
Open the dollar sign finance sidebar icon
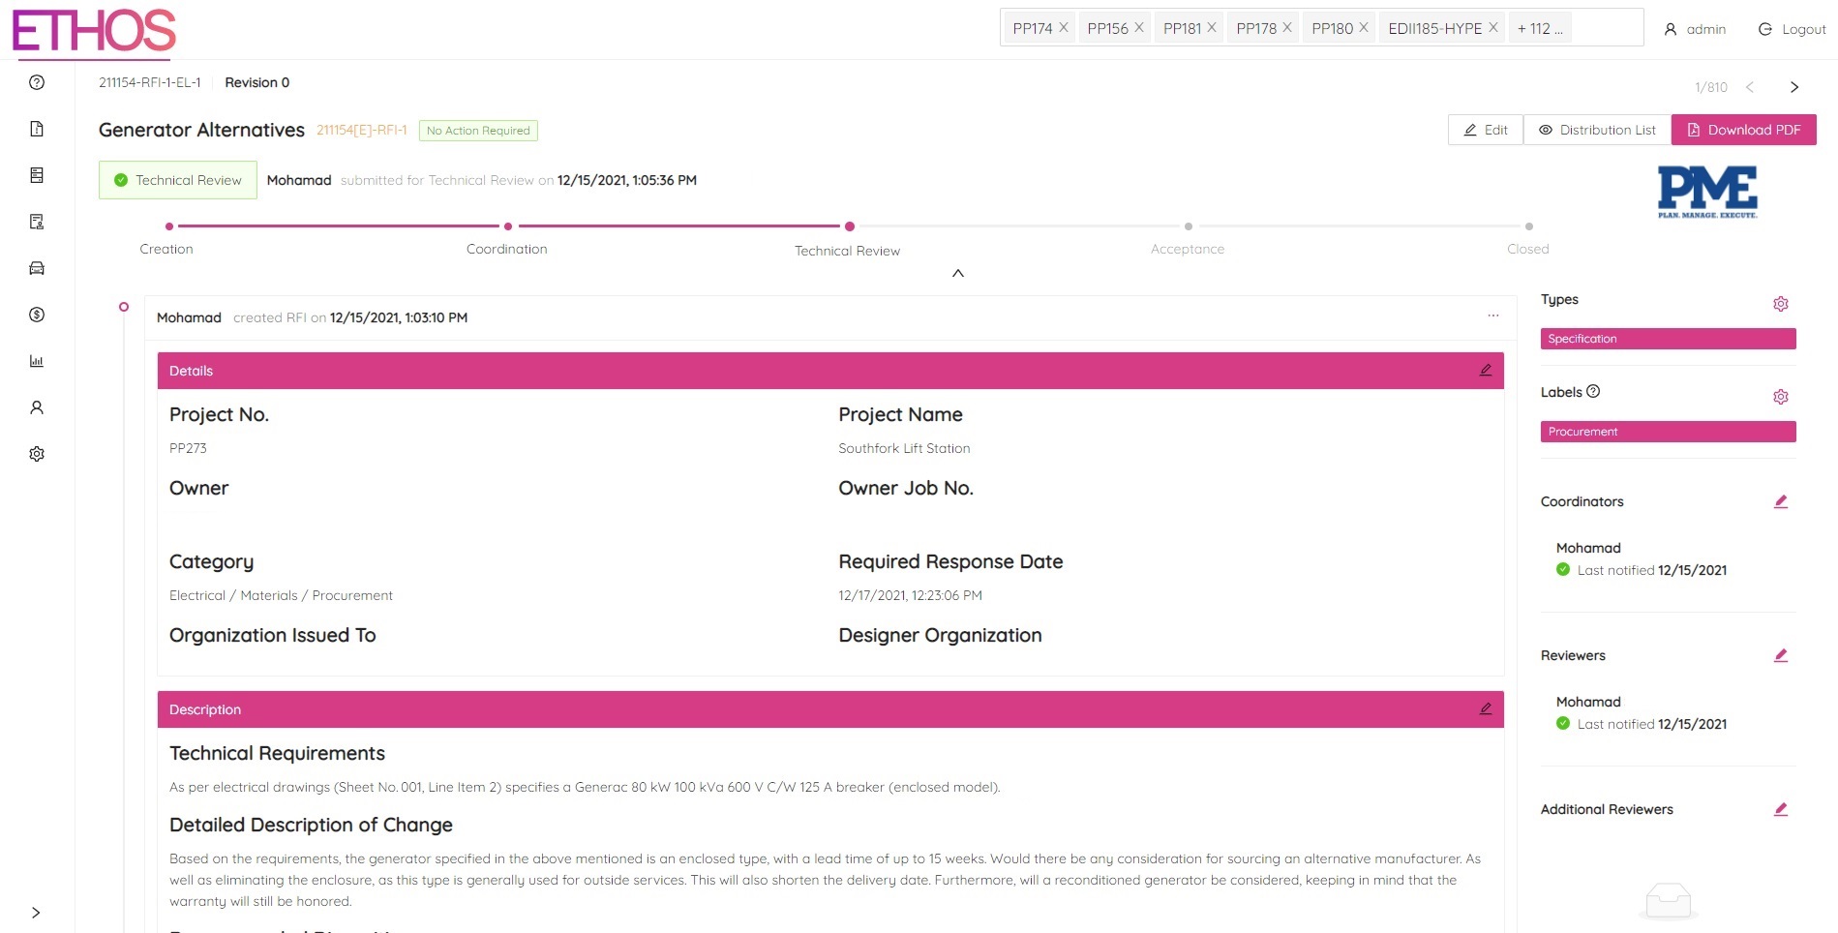click(x=37, y=315)
